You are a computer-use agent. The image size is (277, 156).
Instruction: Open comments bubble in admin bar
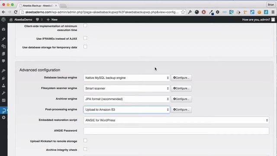click(x=37, y=19)
